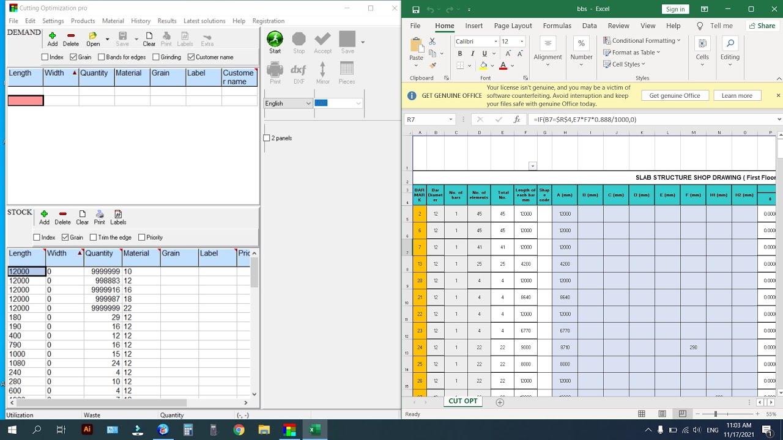Switch to the Excel Formulas tab
Image resolution: width=783 pixels, height=440 pixels.
coord(557,26)
